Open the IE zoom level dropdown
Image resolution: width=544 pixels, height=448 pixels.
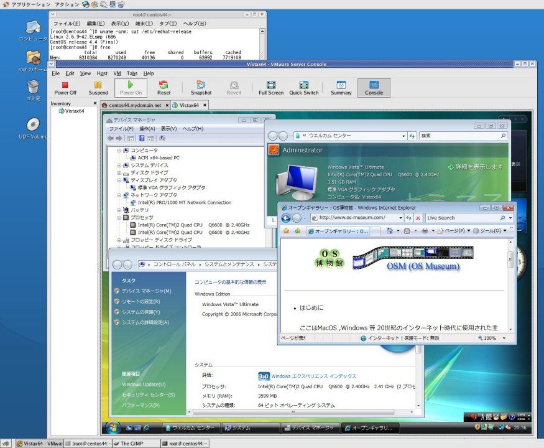coord(504,338)
